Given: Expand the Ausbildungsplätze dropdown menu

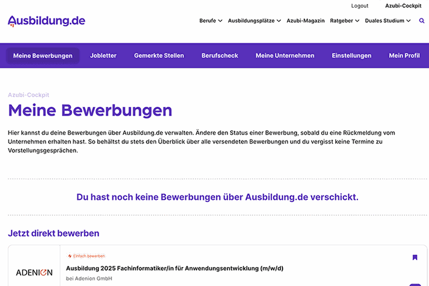Looking at the screenshot, I should point(254,21).
